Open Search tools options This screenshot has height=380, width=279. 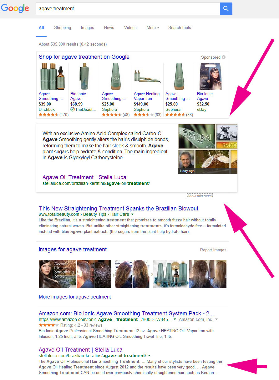(180, 27)
